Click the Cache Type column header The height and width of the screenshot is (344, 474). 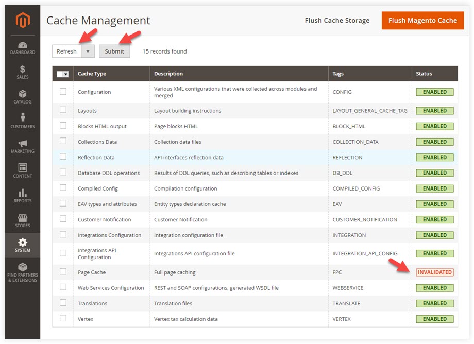click(x=92, y=74)
